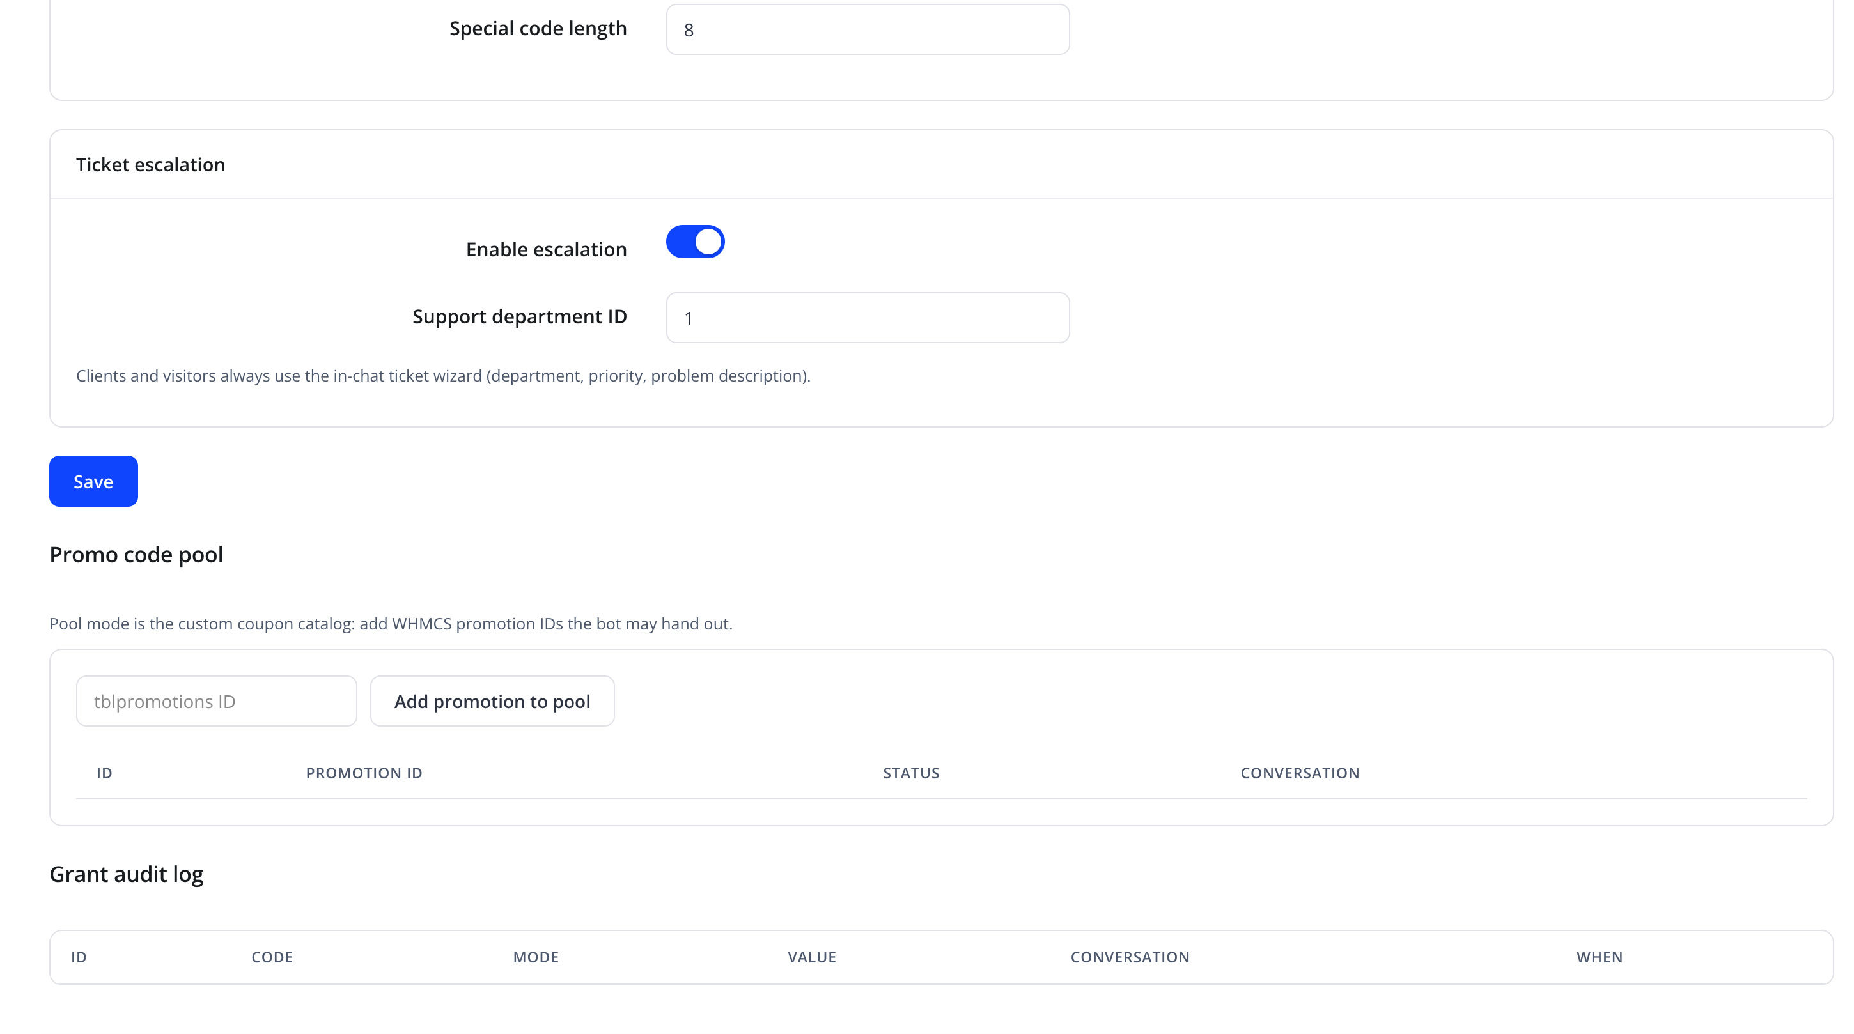1854x1034 pixels.
Task: Click the STATUS column header
Action: click(911, 773)
